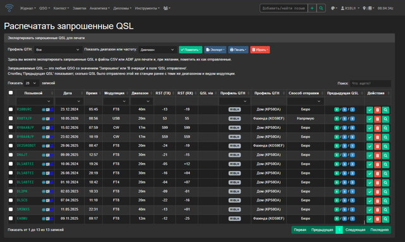Screen dimensions: 405x242
Task: Open the Профиль QTH dropdown above the table
Action: 58,49
